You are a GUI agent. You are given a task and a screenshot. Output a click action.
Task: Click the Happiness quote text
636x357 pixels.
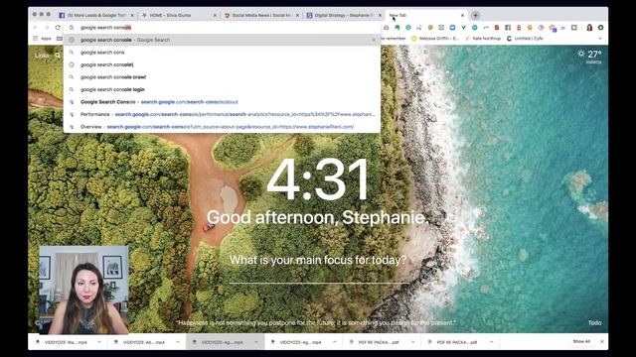coord(317,323)
